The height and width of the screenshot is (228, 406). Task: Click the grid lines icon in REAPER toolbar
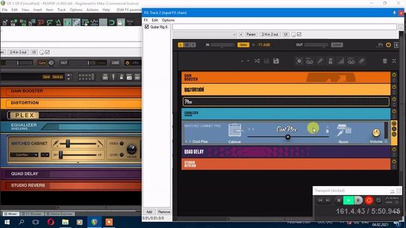[103, 23]
